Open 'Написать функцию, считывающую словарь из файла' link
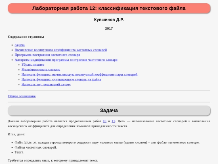The image size is (218, 164). click(61, 79)
